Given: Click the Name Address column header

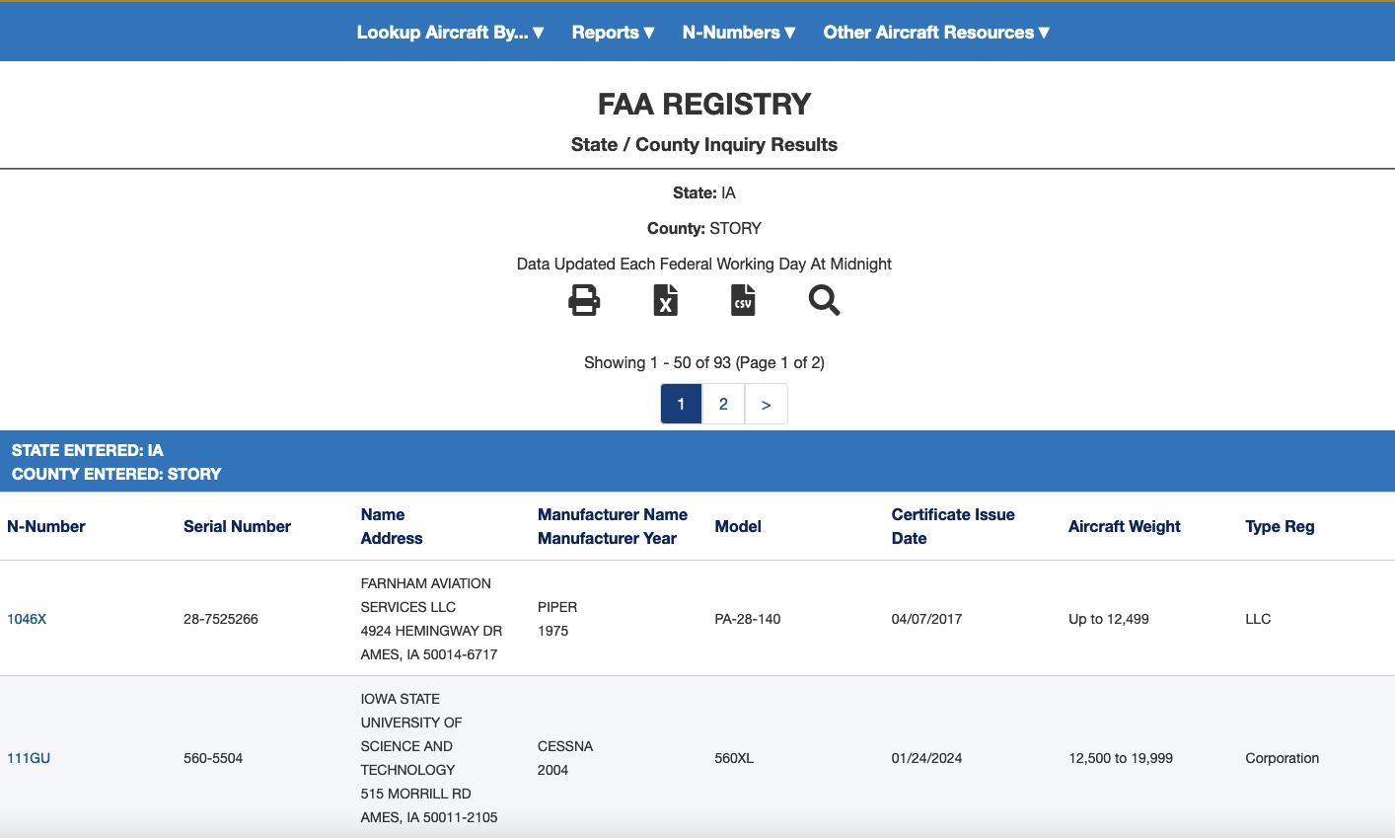Looking at the screenshot, I should tap(392, 526).
